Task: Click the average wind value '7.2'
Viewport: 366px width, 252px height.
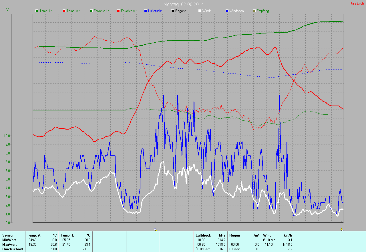Action: pyautogui.click(x=290, y=249)
